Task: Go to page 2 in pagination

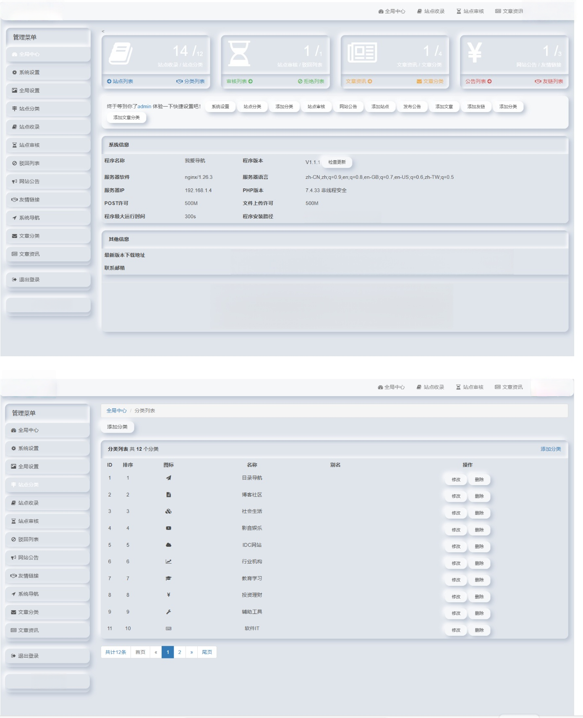Action: (180, 652)
